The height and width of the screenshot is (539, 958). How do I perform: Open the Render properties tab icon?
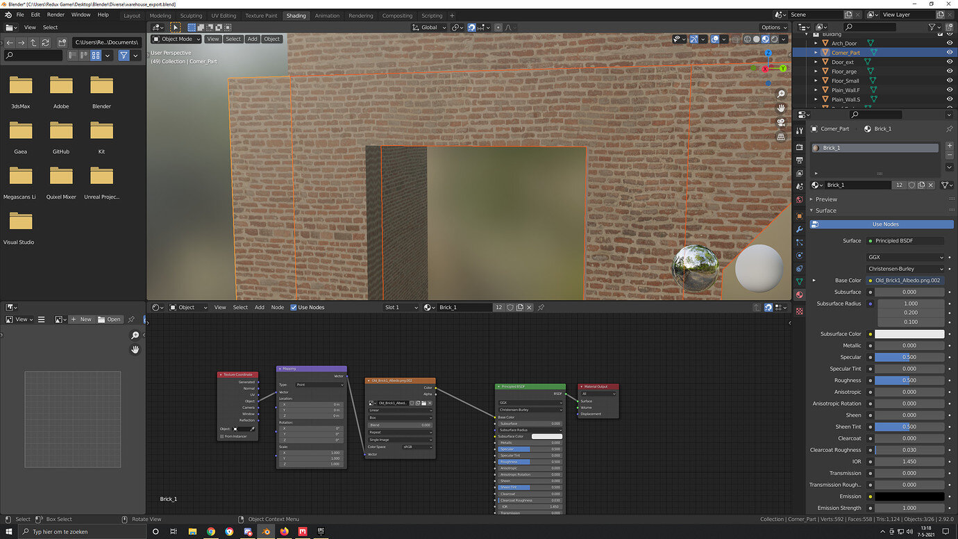(800, 147)
